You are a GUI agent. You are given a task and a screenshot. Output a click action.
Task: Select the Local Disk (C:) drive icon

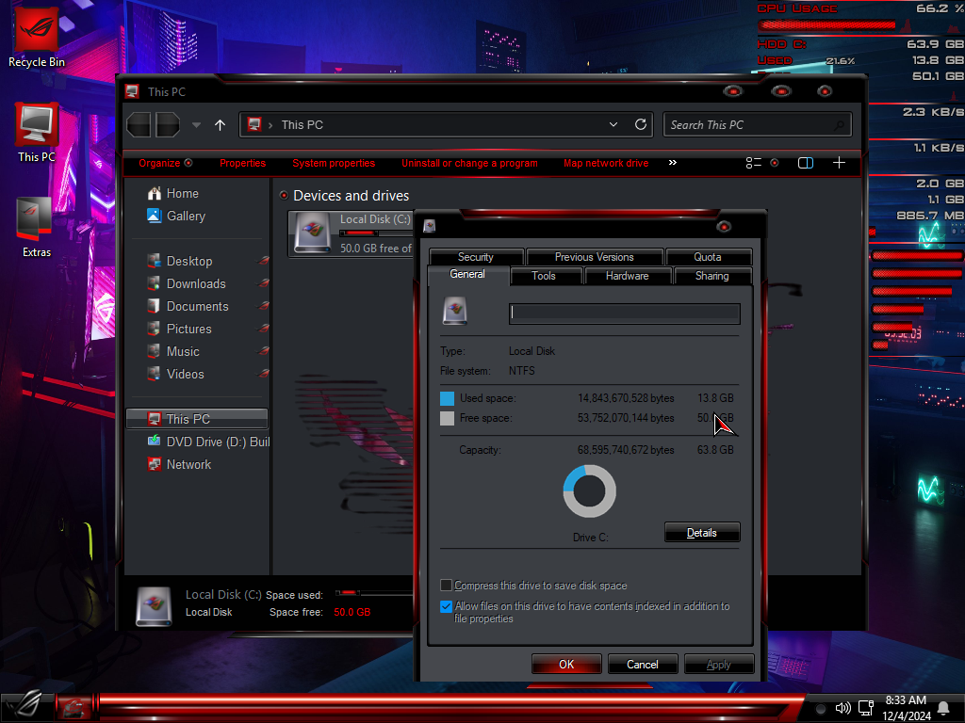313,233
